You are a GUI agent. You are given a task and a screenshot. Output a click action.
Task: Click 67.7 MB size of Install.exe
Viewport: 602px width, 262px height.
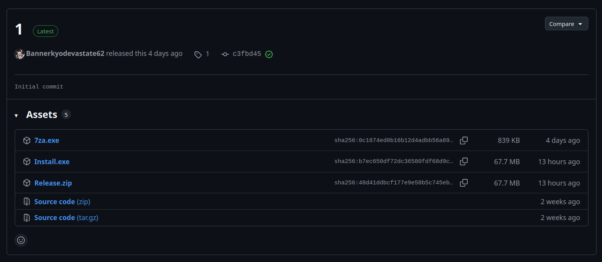click(x=507, y=162)
